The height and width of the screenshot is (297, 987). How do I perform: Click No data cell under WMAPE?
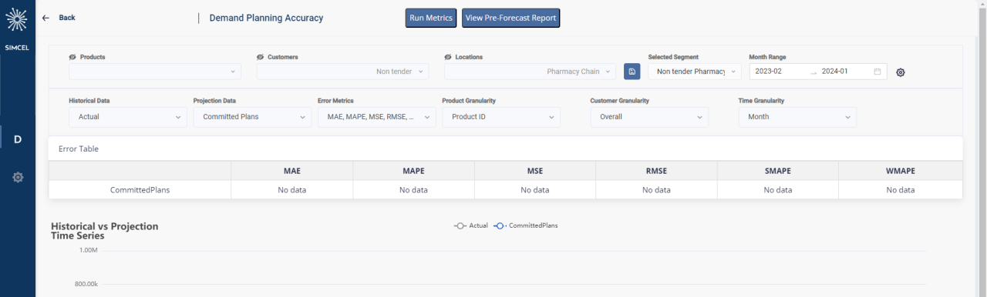[900, 189]
